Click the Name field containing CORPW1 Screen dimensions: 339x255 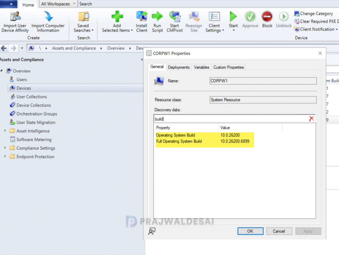coord(263,81)
